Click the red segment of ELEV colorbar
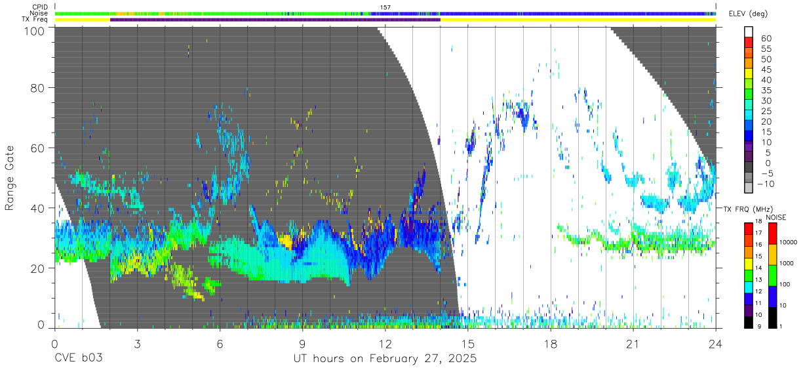 click(750, 42)
